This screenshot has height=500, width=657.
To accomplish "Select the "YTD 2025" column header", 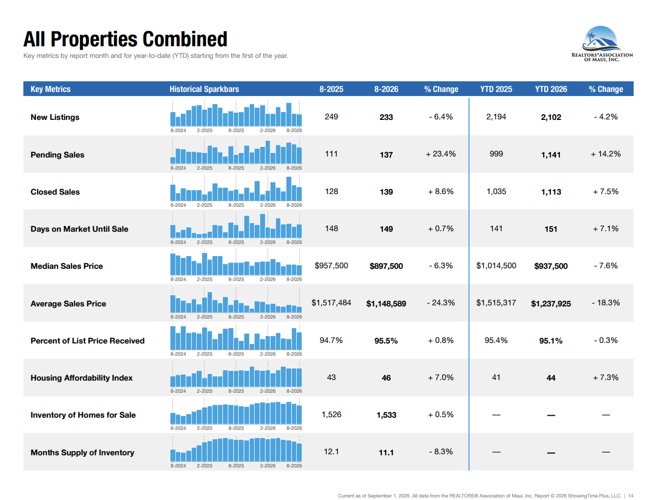I will 496,89.
